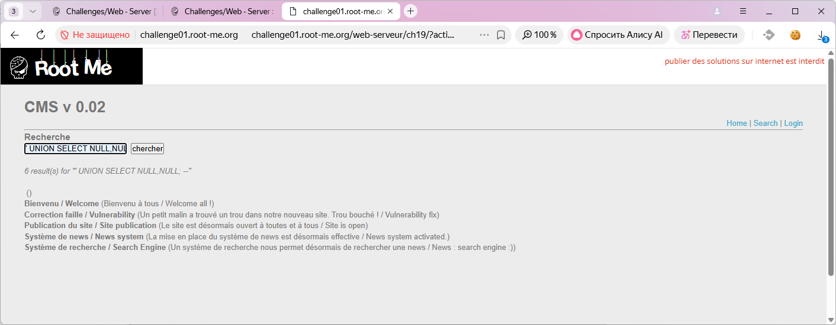836x325 pixels.
Task: Open a new browser tab
Action: (x=411, y=11)
